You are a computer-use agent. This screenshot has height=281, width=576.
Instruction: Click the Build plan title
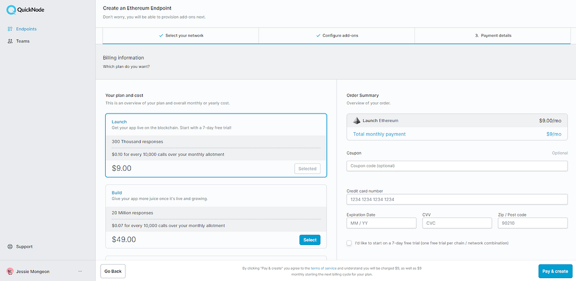(x=117, y=193)
